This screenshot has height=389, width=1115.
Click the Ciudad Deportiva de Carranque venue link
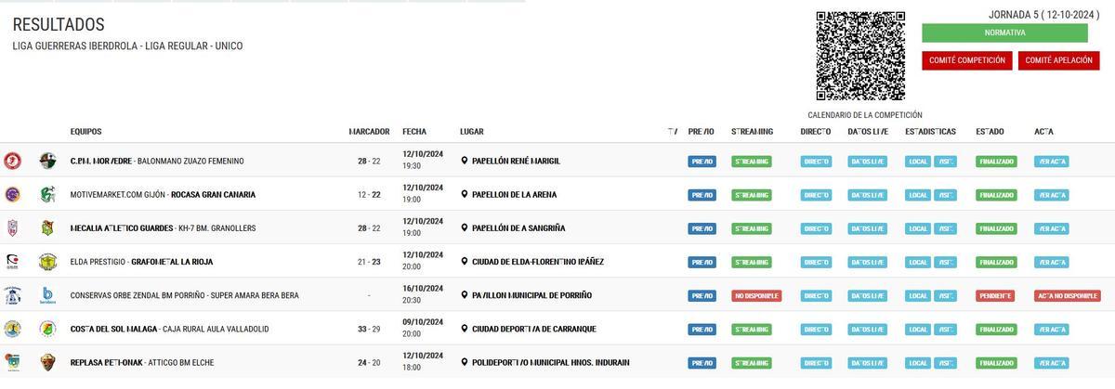pyautogui.click(x=534, y=329)
